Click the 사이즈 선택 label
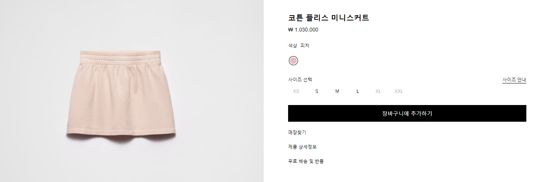Screen dimensions: 537x182 click(300, 80)
